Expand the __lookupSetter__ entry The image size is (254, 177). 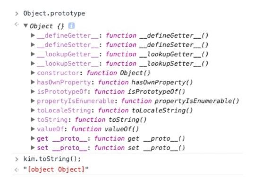point(33,63)
